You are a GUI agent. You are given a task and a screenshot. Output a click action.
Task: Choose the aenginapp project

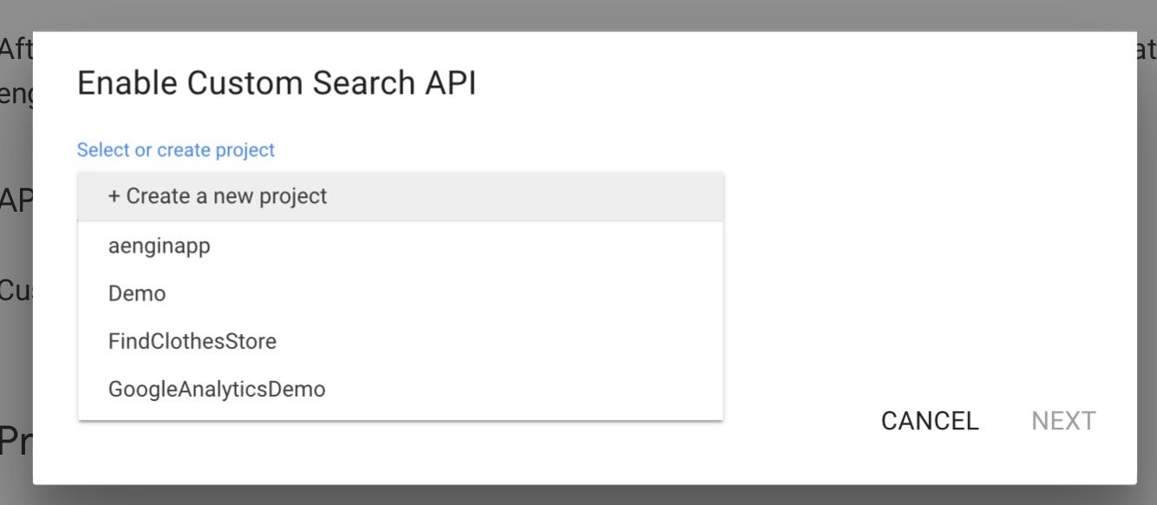pos(160,246)
